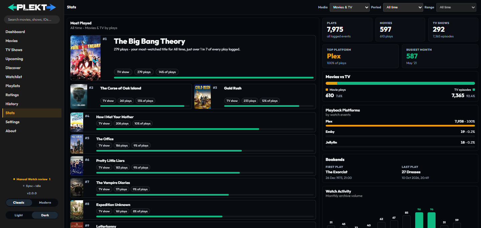This screenshot has height=228, width=481.
Task: Open the Media dropdown showing Movies & TV
Action: pos(349,7)
